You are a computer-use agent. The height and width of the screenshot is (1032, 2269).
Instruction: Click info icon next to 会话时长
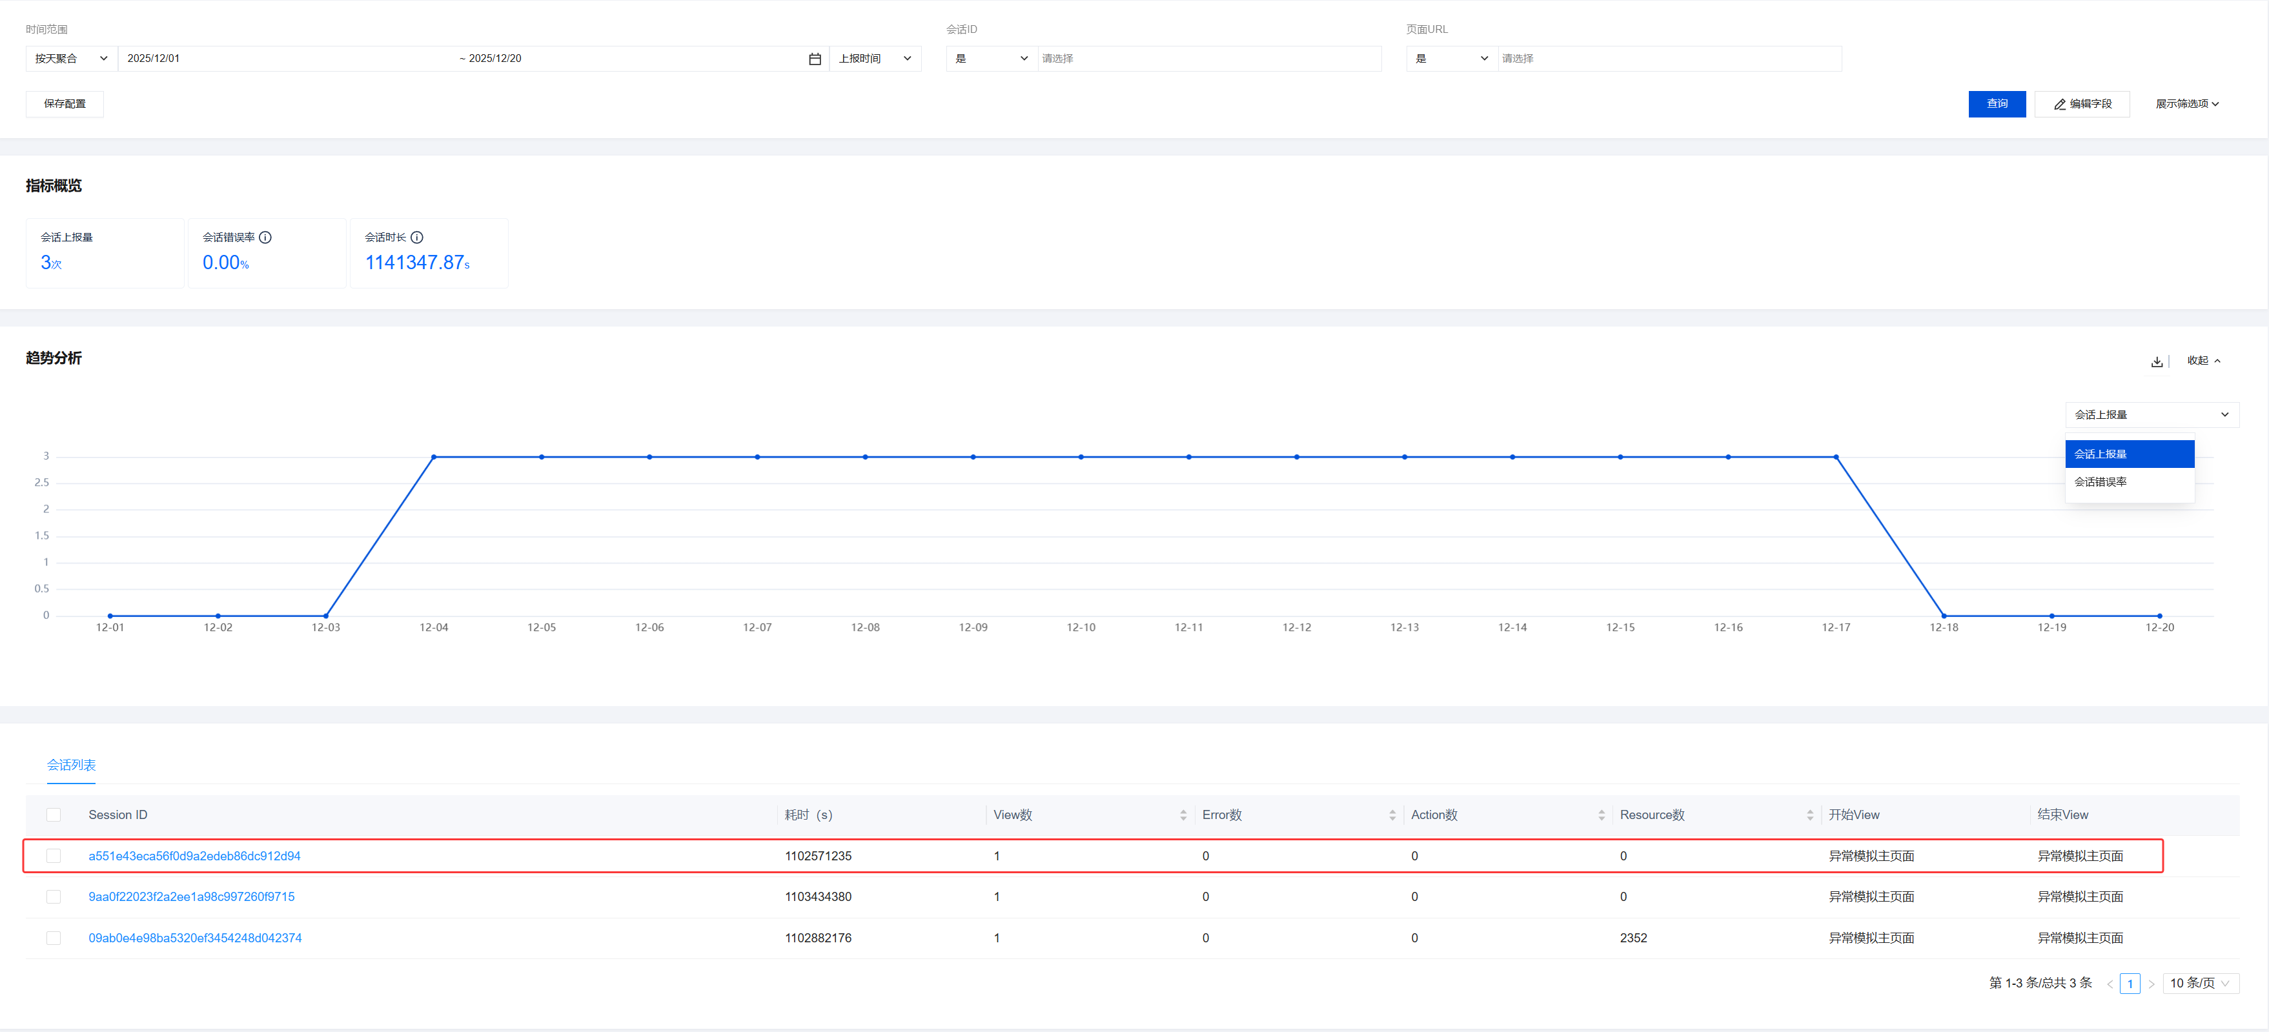point(418,238)
